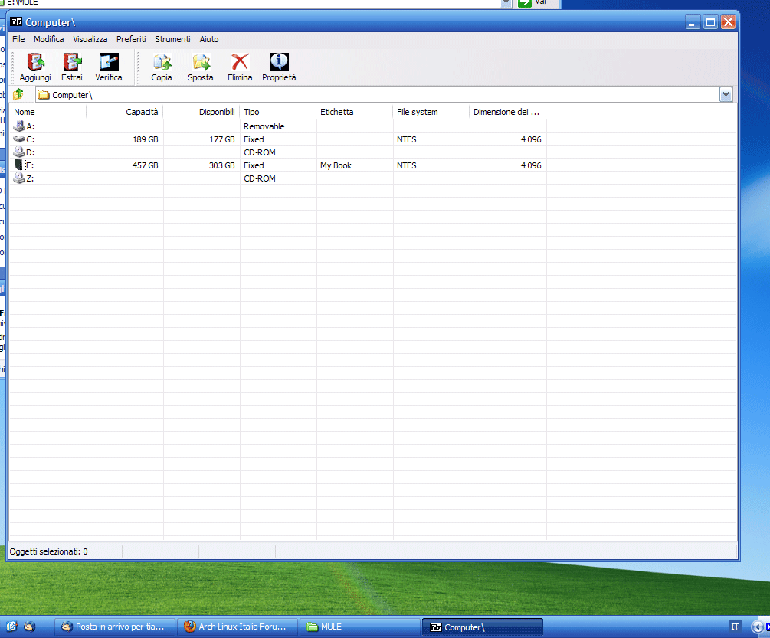The width and height of the screenshot is (770, 638).
Task: Click the Computer\ address path field
Action: coord(378,95)
